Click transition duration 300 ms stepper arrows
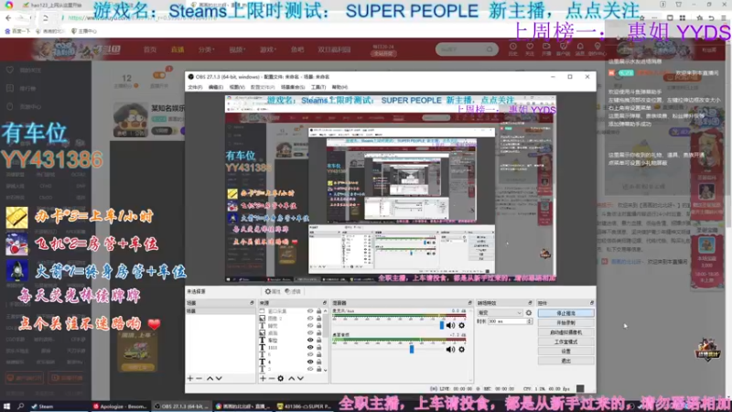This screenshot has width=732, height=412. coord(530,322)
